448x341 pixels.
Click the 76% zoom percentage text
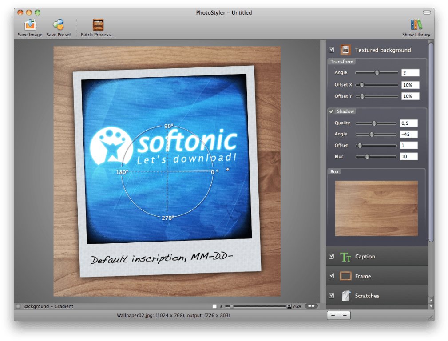297,306
